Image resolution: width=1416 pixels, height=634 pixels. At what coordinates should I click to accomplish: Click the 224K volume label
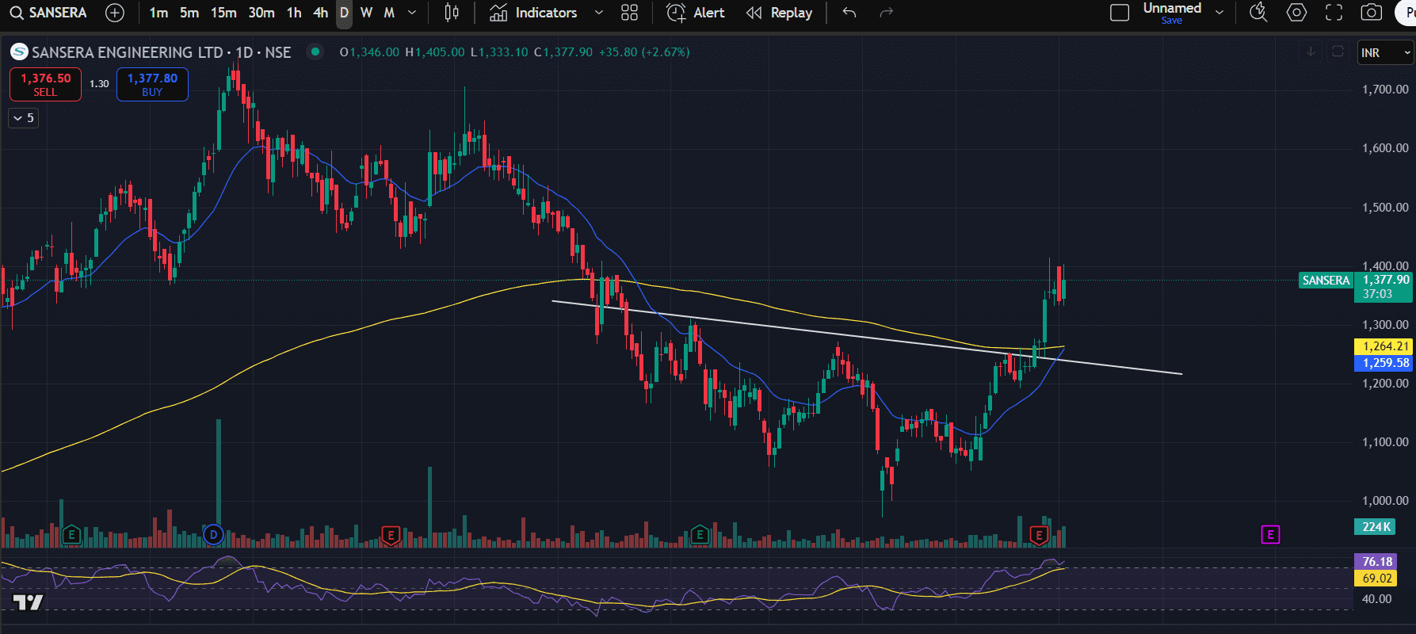point(1376,527)
